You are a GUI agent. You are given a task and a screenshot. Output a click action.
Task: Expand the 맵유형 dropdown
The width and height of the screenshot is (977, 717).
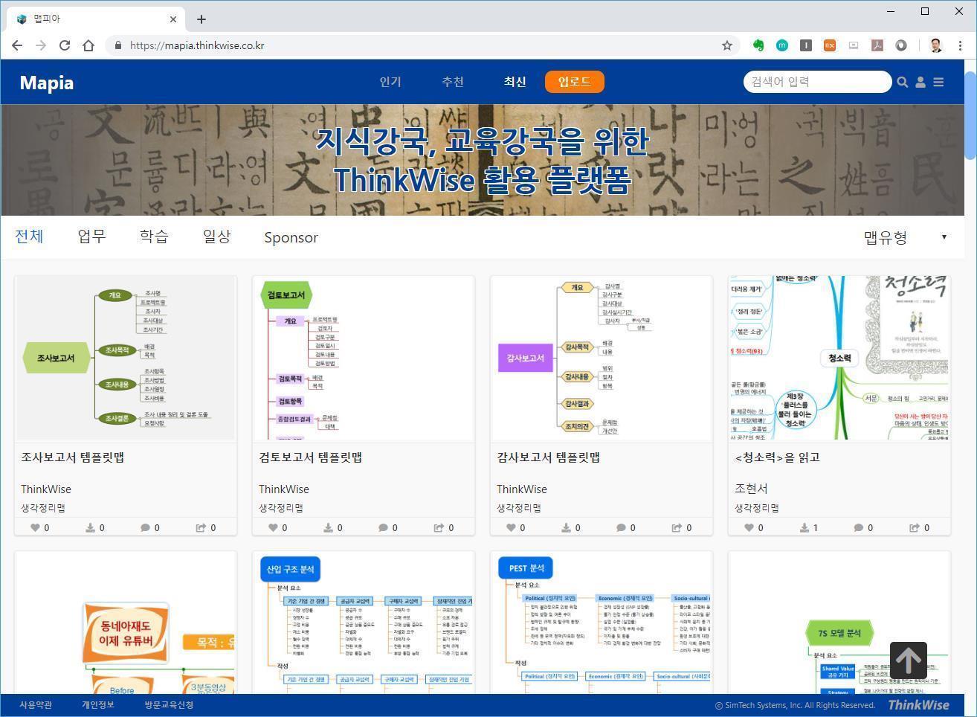pyautogui.click(x=905, y=237)
